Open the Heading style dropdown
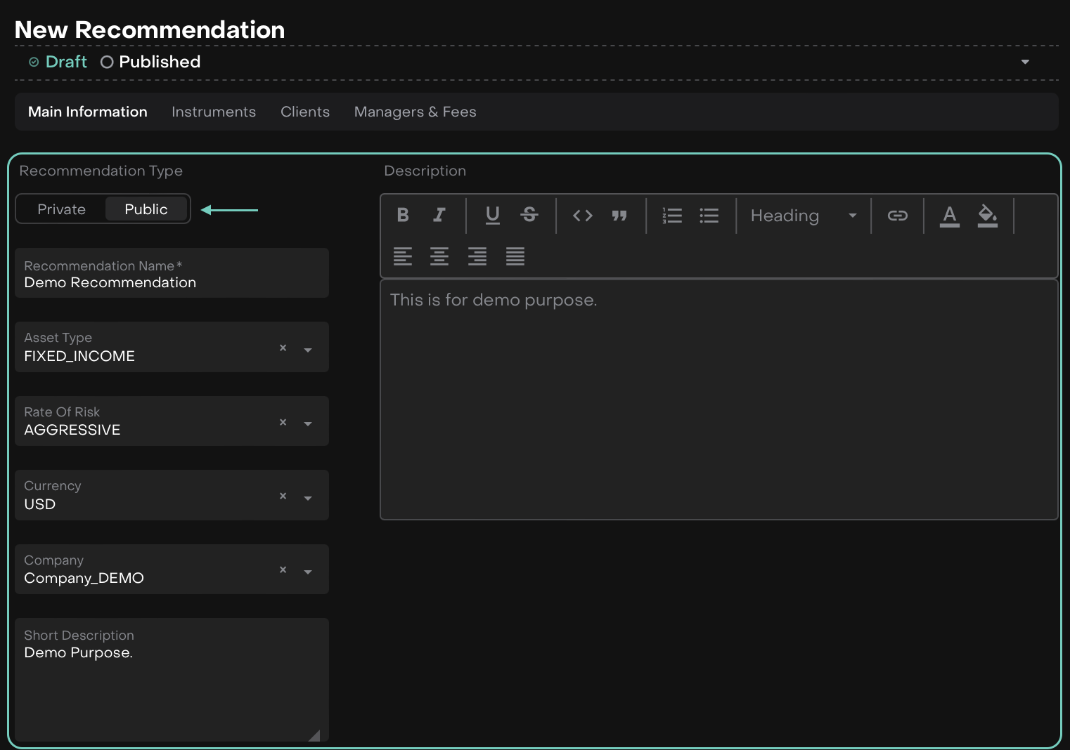Viewport: 1070px width, 750px height. coord(803,216)
